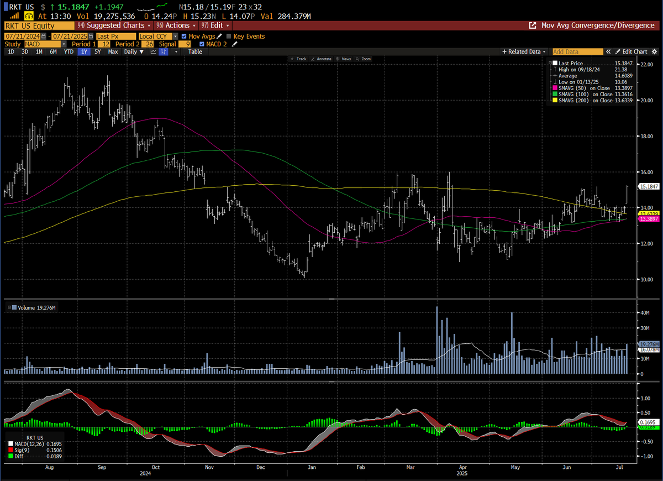Click the High on 09/18/24 legend row
Screen dimensions: 663x481
tap(593, 70)
